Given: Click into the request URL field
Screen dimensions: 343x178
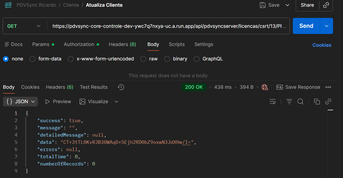Looking at the screenshot, I should point(169,26).
